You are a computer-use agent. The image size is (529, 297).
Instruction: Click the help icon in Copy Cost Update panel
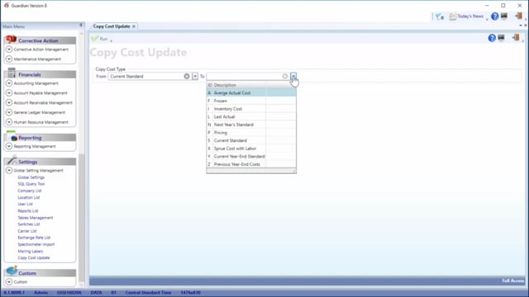(492, 38)
